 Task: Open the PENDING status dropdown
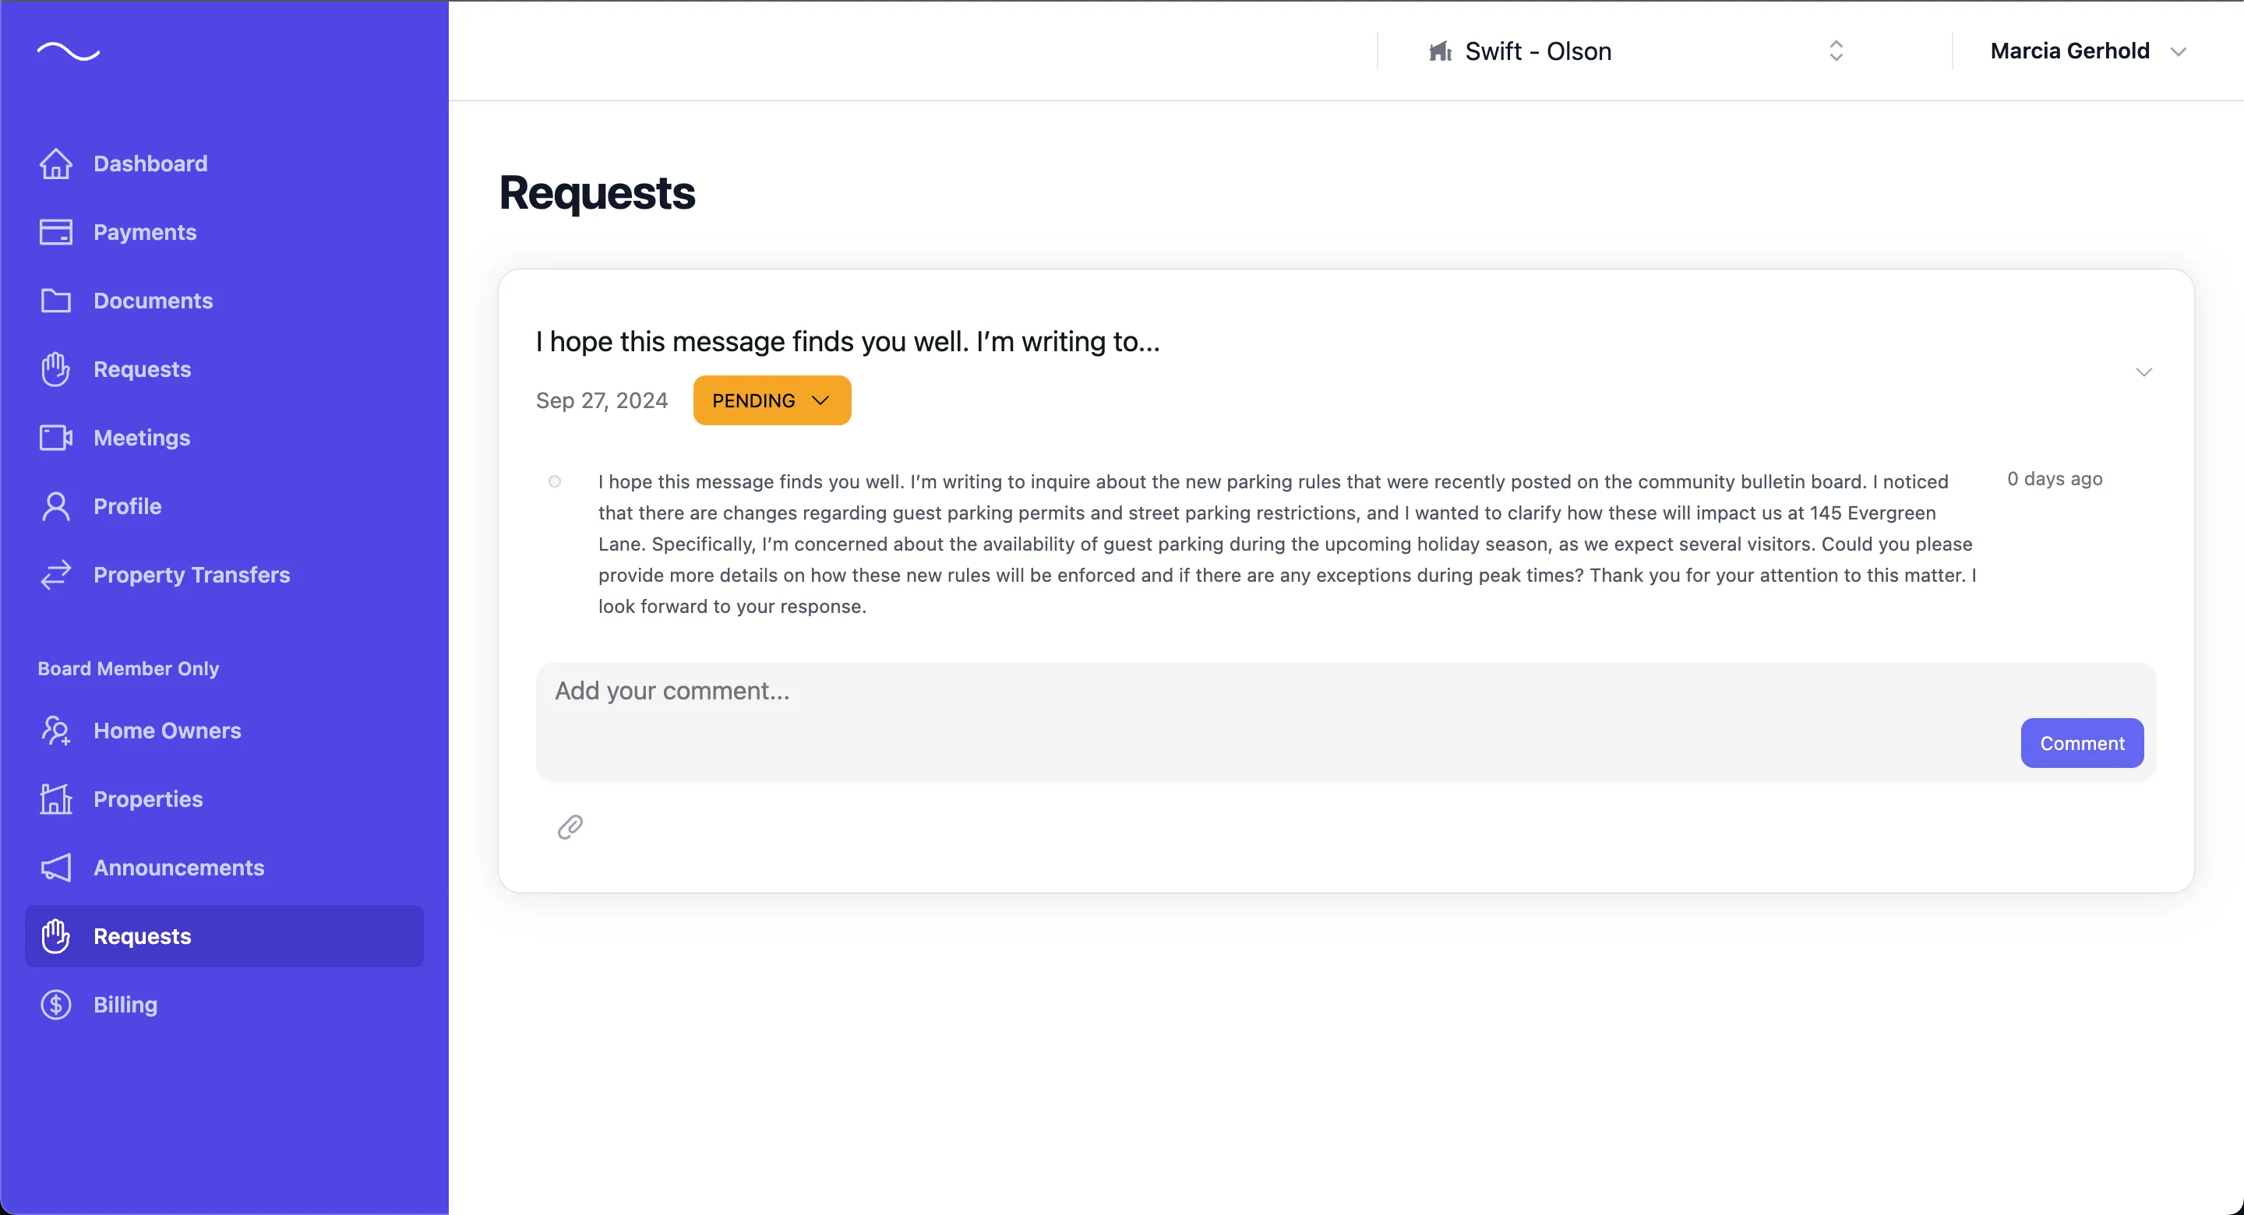tap(772, 400)
